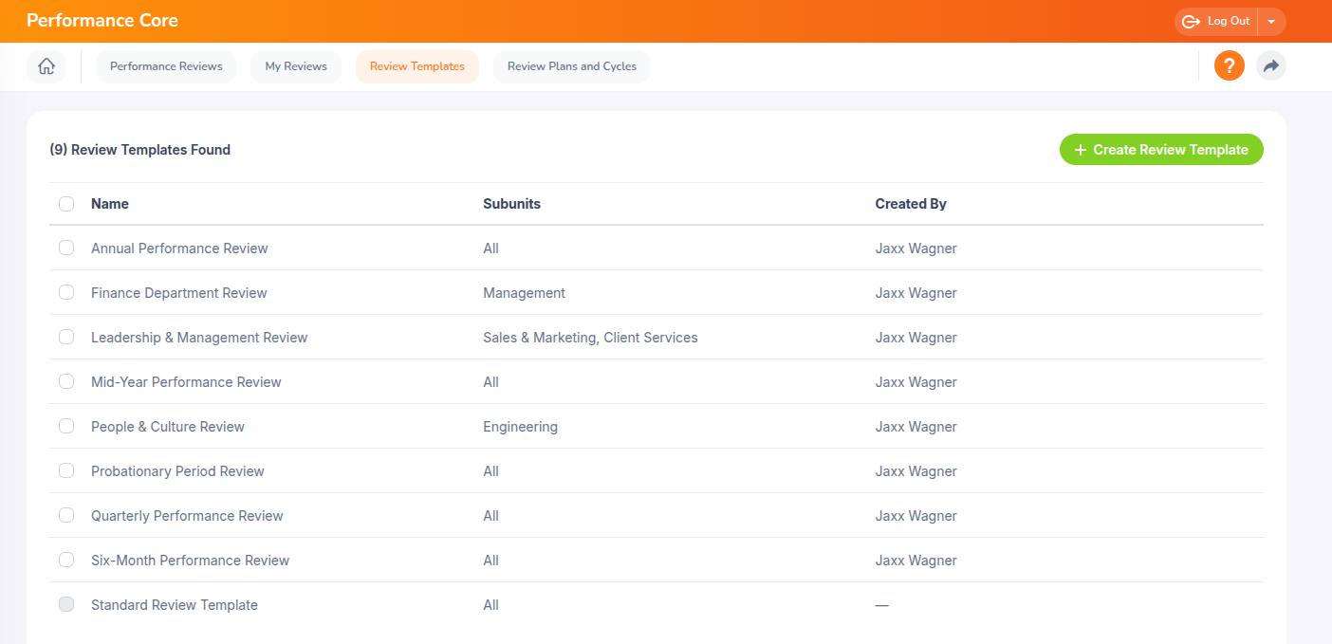The height and width of the screenshot is (644, 1332).
Task: Check the Annual Performance Review checkbox
Action: 66,248
